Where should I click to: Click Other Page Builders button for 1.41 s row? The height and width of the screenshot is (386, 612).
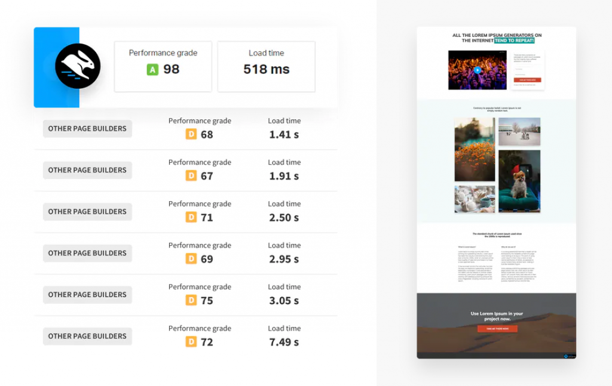click(x=87, y=129)
